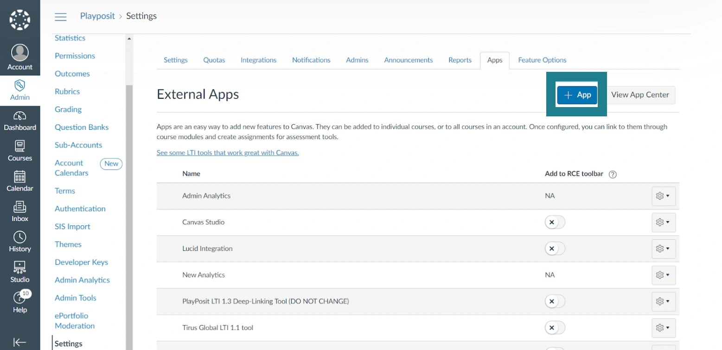
Task: Open Question Banks in the sidebar
Action: click(x=82, y=127)
